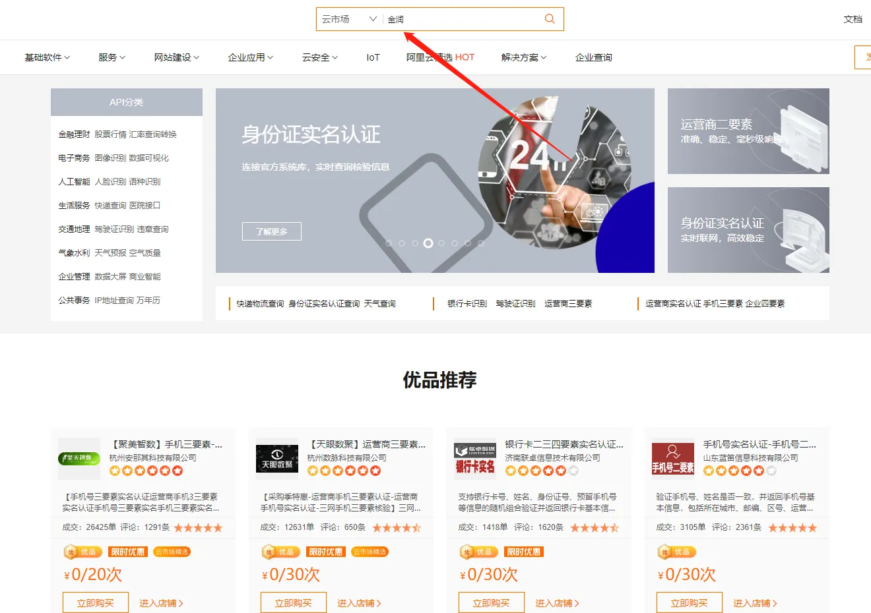Open 快递查询 API link

[110, 206]
